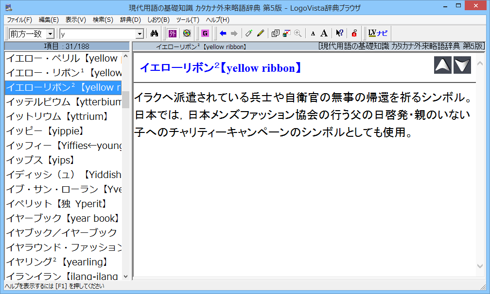Viewport: 490px width, 294px height.
Task: Open the 前方一致 search mode dropdown
Action: 50,34
